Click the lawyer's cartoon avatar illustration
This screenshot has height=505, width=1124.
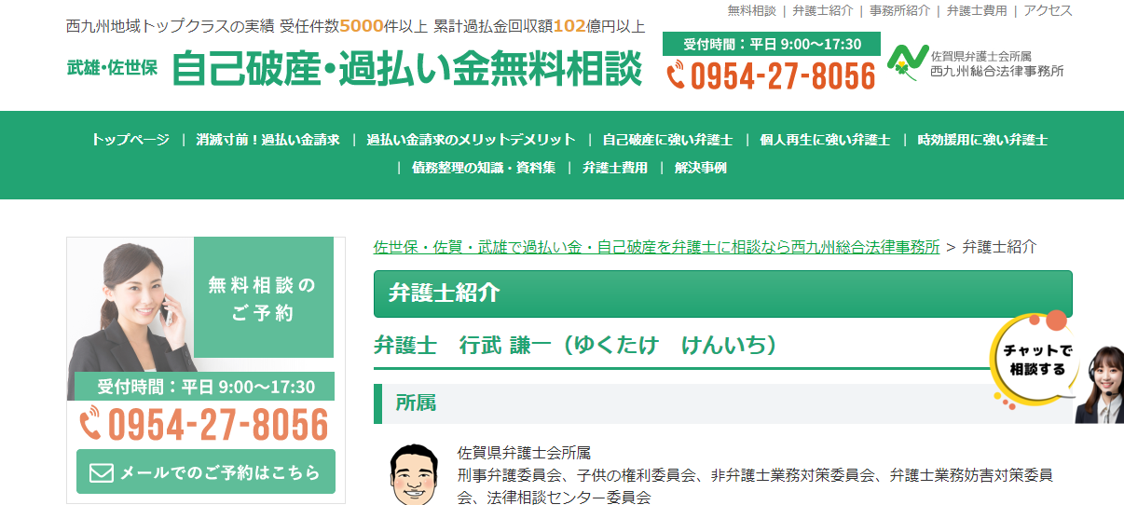tap(415, 473)
